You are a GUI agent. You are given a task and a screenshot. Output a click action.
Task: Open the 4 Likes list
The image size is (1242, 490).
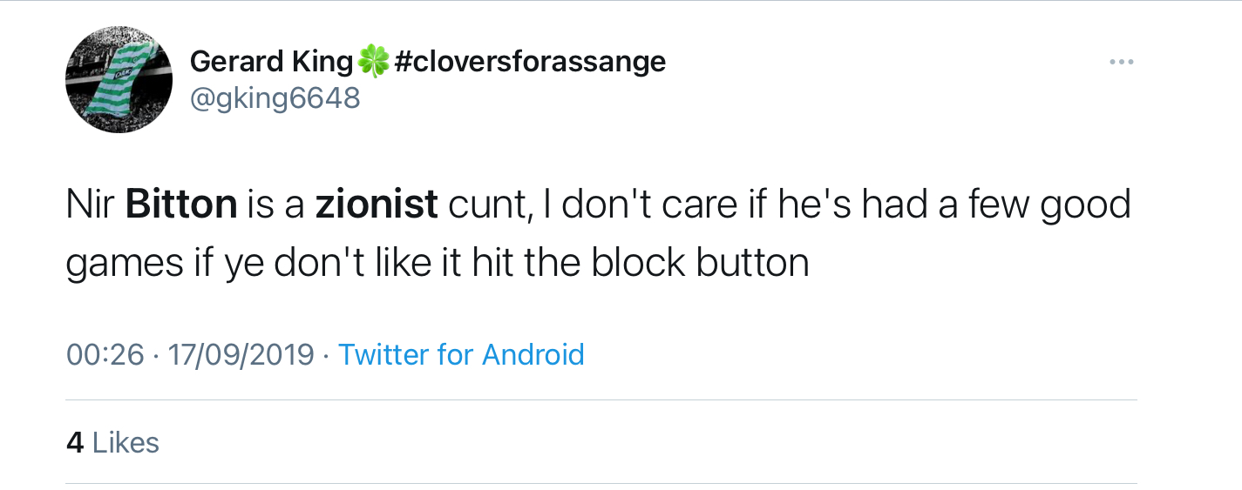pyautogui.click(x=112, y=442)
